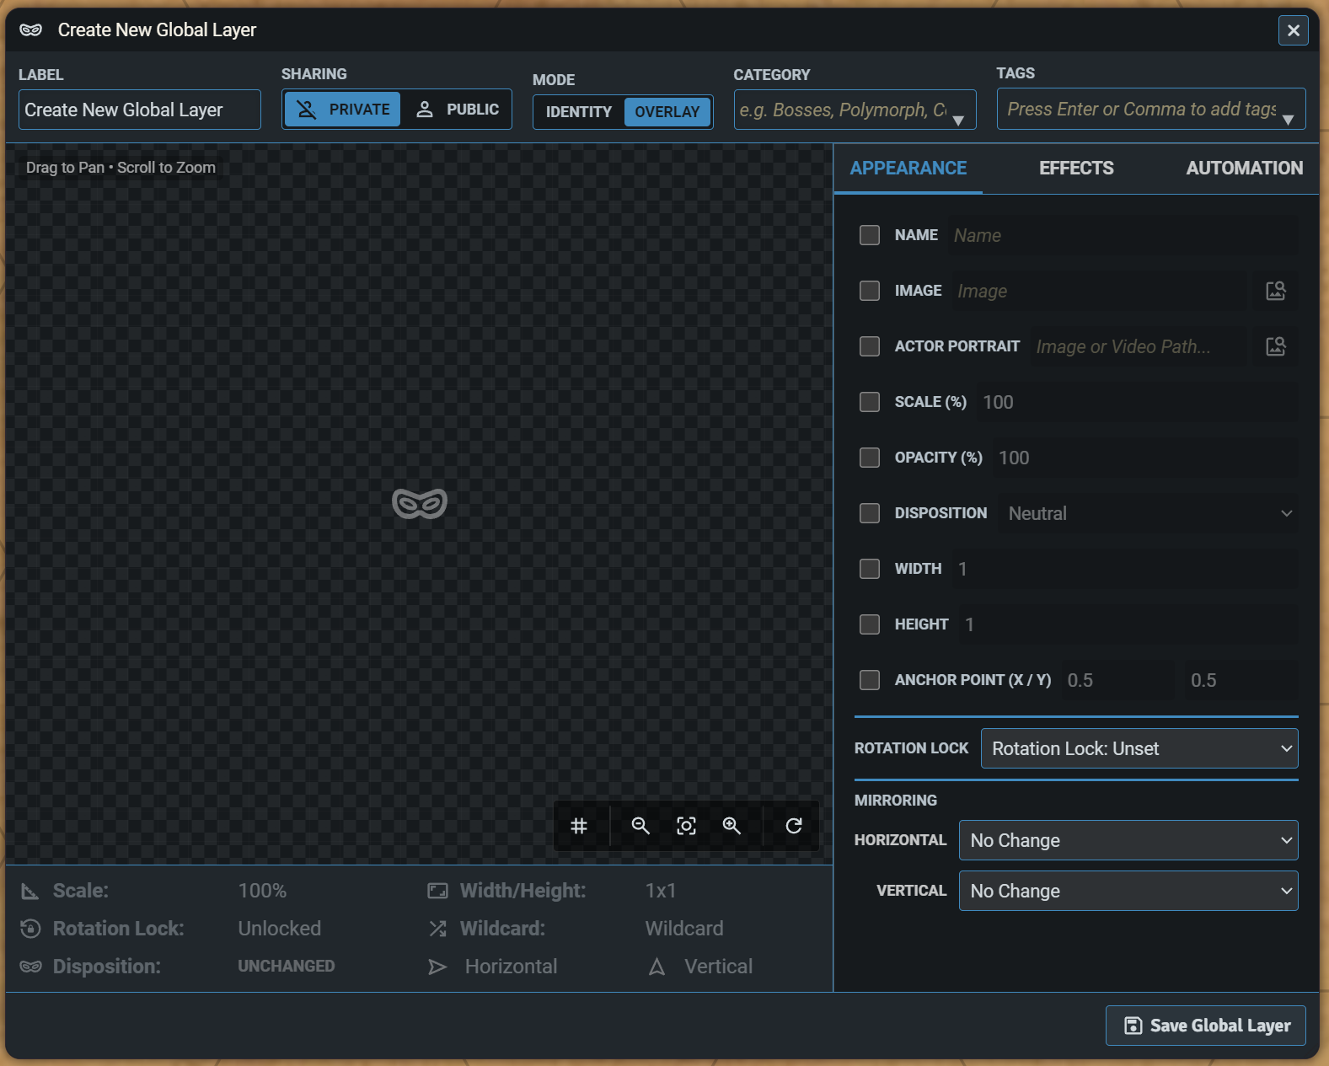Enable the Actor Portrait checkbox
The image size is (1329, 1066).
[x=870, y=346]
